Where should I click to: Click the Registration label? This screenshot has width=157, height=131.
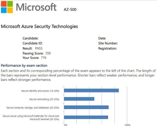[x=107, y=48]
